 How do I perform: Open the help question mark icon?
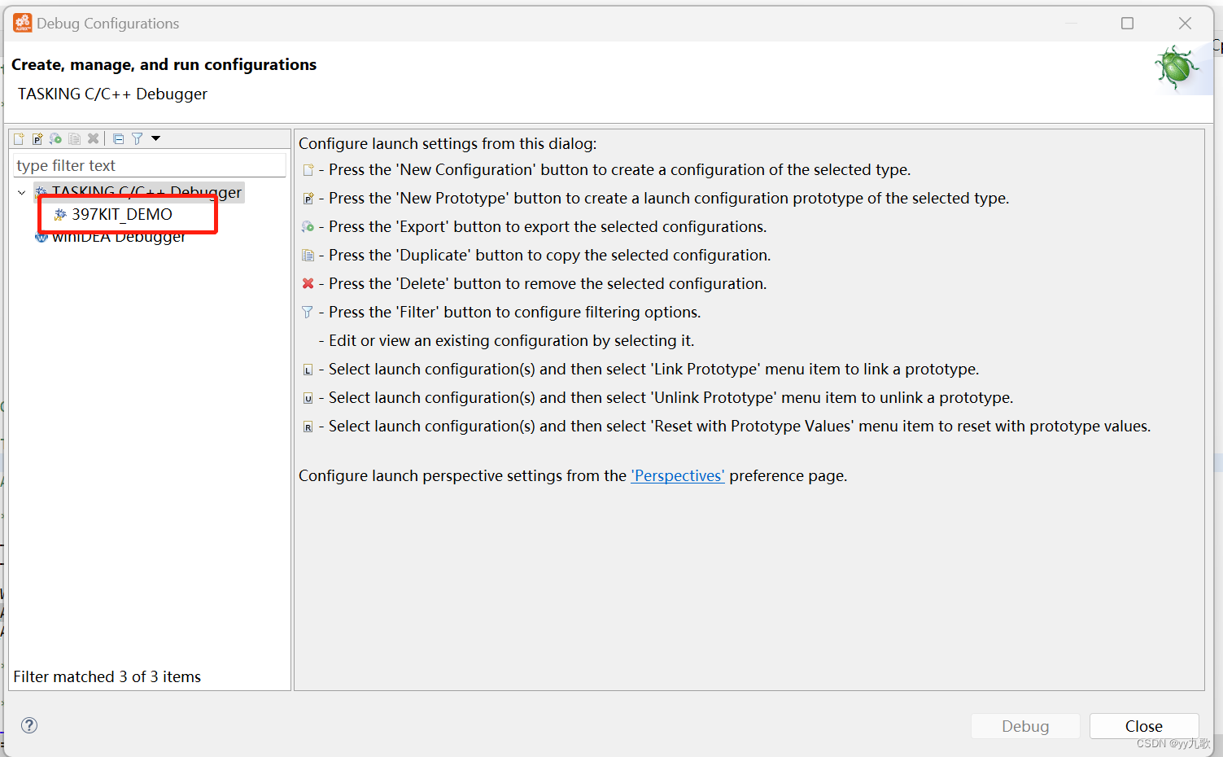(x=29, y=725)
